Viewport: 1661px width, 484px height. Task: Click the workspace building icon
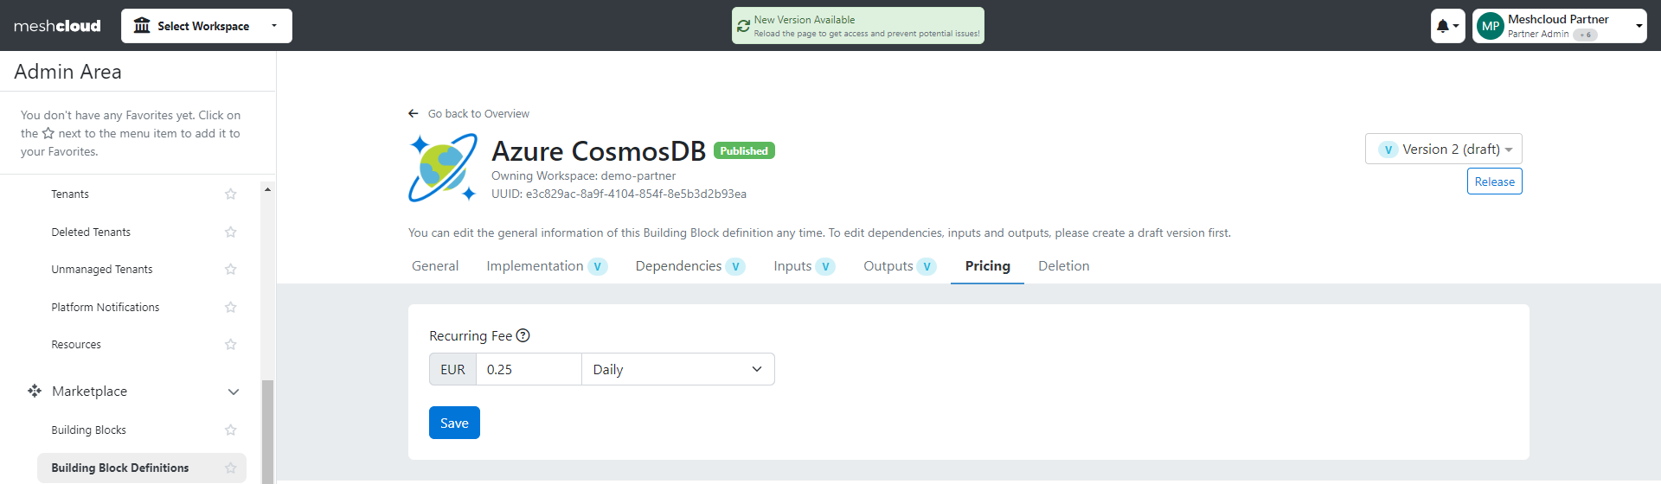(x=142, y=25)
